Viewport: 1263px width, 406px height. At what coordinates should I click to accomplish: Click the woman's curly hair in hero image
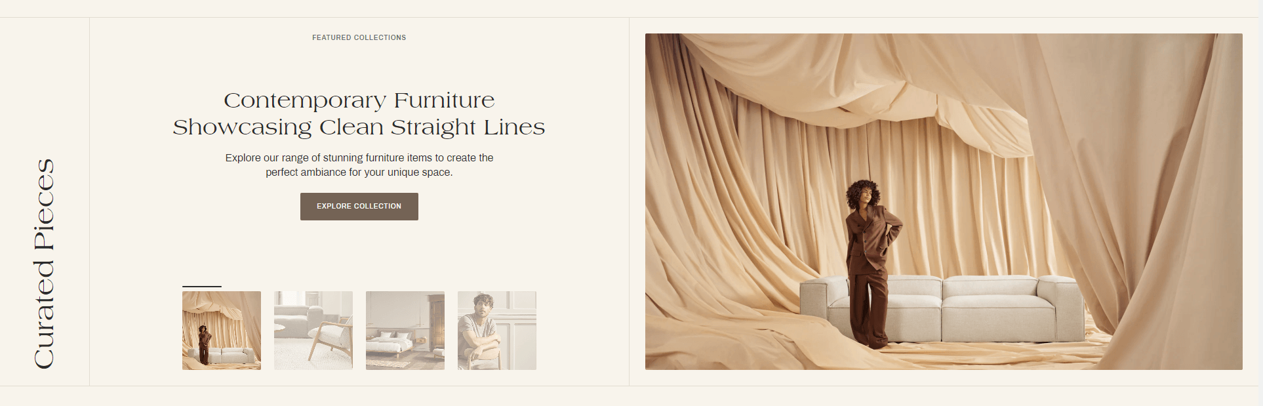862,194
